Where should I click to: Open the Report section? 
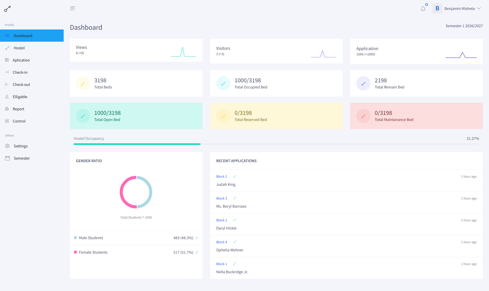(x=18, y=109)
